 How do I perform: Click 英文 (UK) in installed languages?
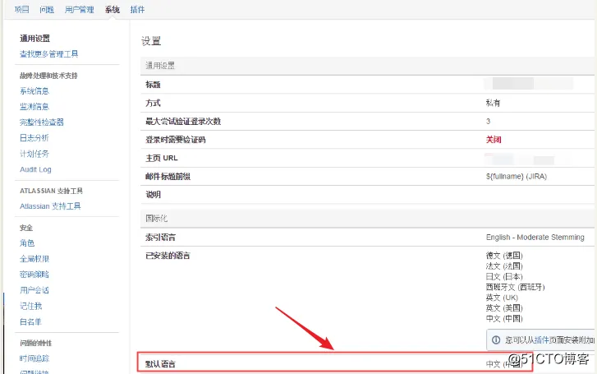click(x=502, y=298)
